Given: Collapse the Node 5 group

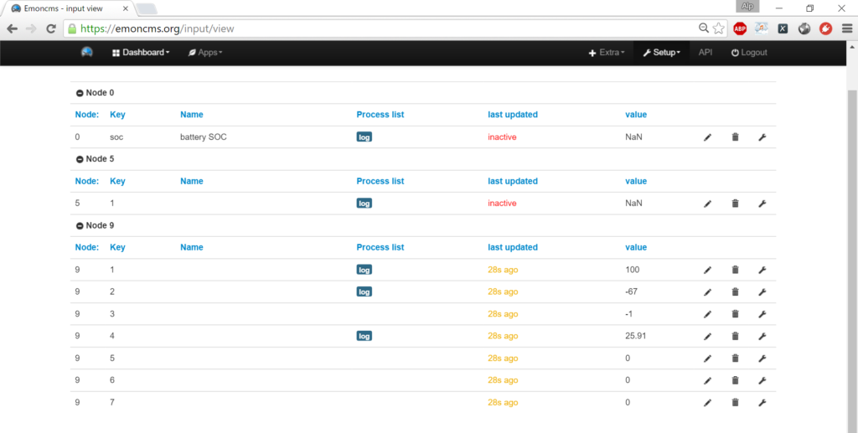Looking at the screenshot, I should point(80,159).
